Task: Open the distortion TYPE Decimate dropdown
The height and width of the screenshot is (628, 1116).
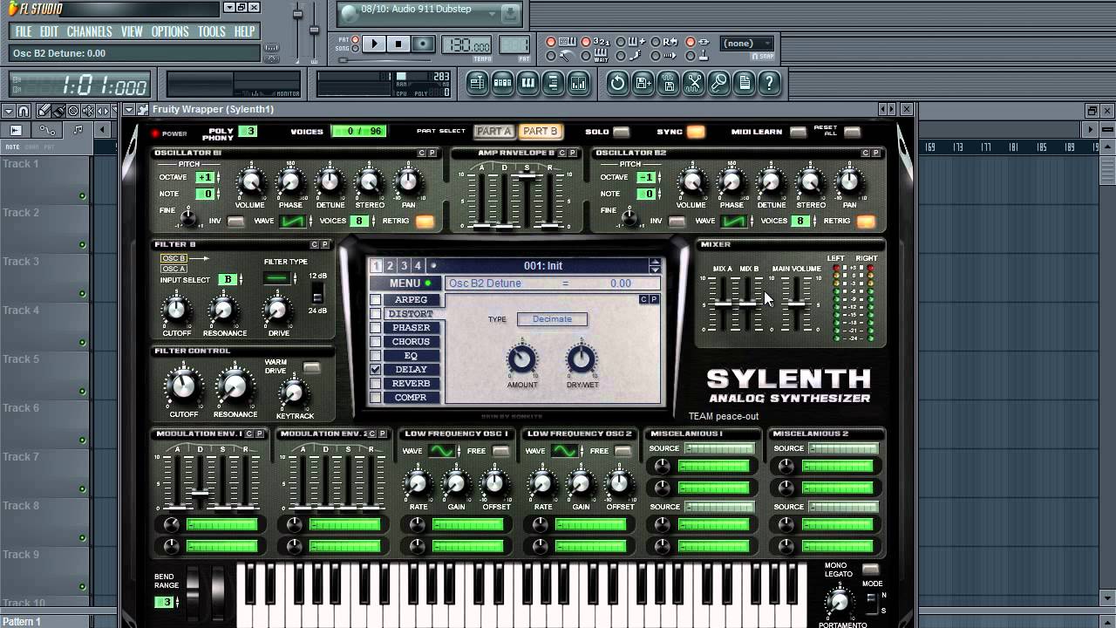Action: pos(552,319)
